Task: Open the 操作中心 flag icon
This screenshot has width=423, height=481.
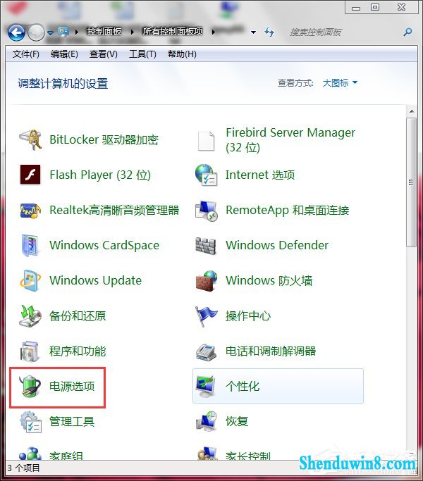Action: click(x=206, y=316)
